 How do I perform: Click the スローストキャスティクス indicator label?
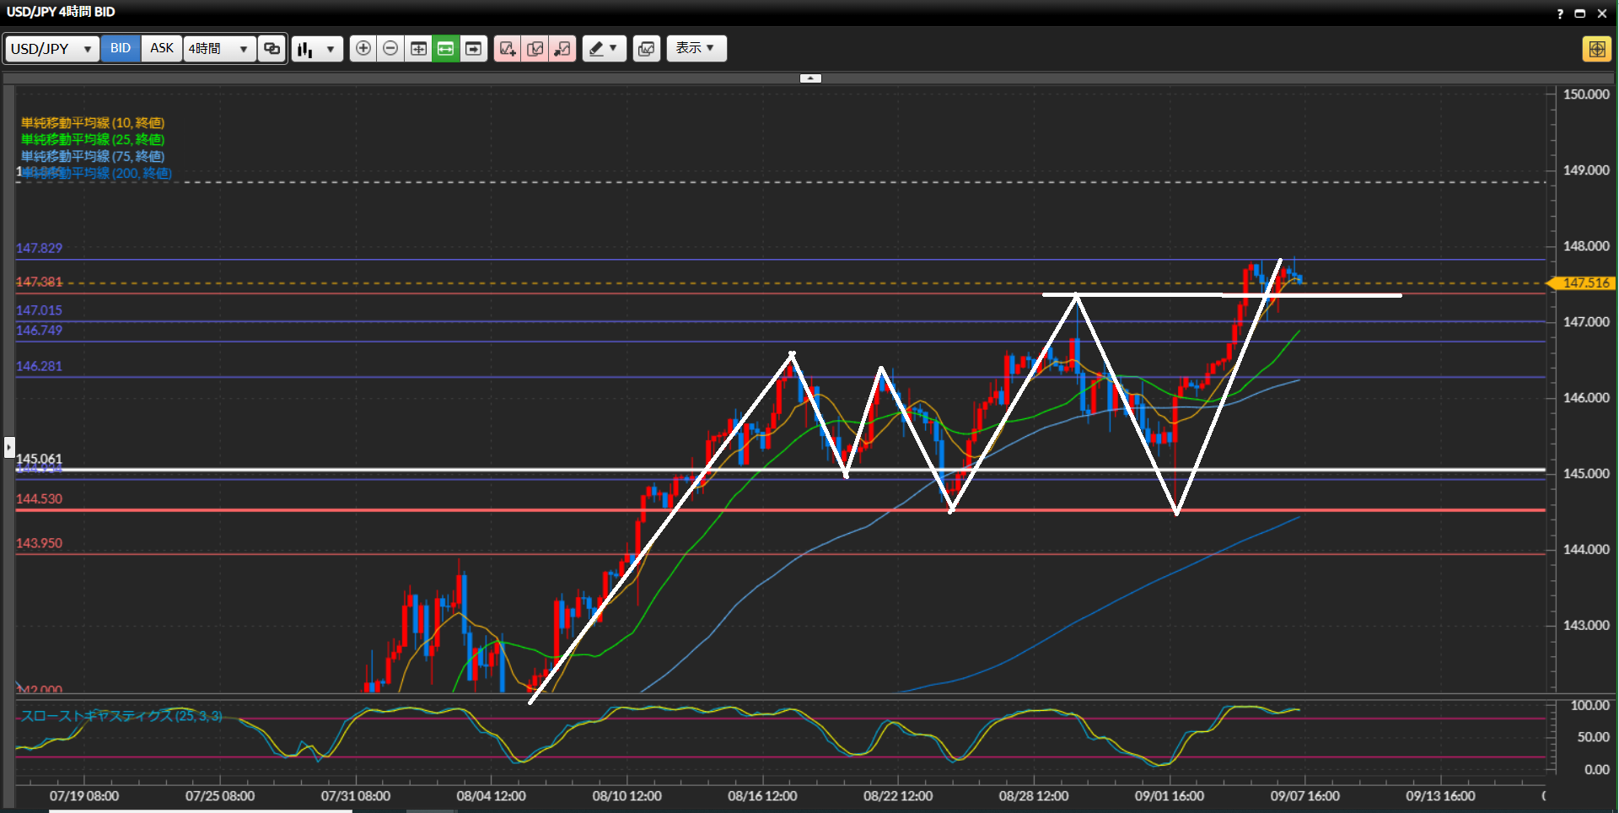click(121, 716)
